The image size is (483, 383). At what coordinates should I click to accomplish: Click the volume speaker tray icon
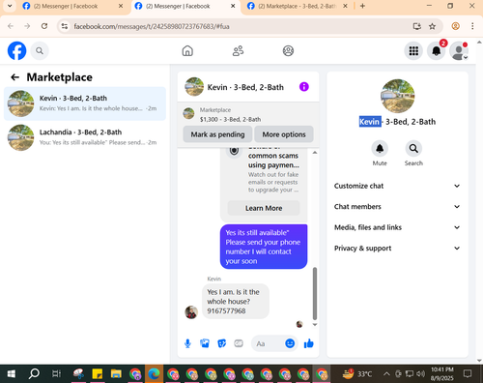pyautogui.click(x=420, y=374)
